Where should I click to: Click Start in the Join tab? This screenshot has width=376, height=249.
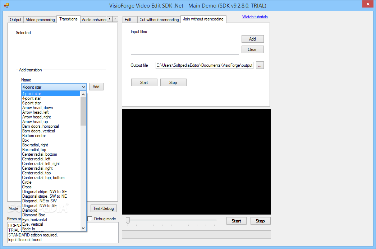(x=144, y=83)
